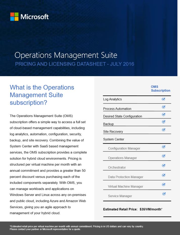Click the Virtual Machine Manager checkmark

pos(164,184)
